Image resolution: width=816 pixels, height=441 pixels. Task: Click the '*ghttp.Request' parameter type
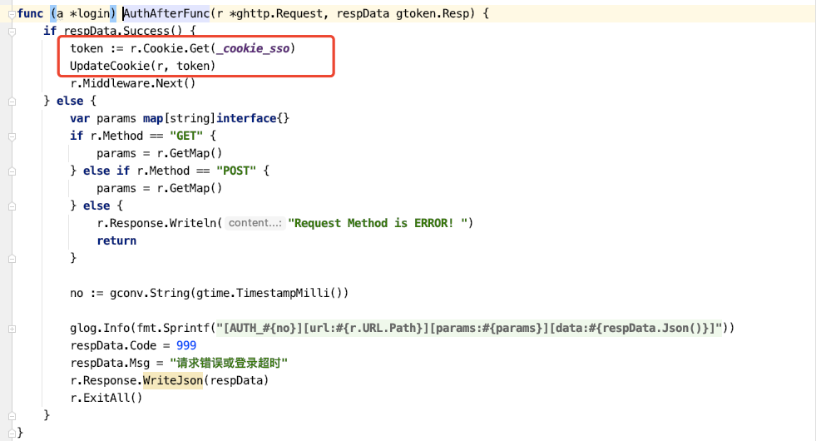point(276,13)
